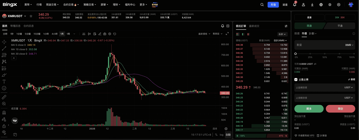Click the notification bell with badge 5

(x=294, y=5)
